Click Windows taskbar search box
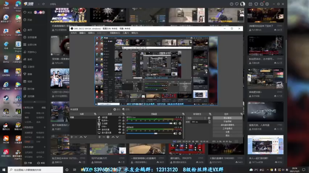 click(36, 170)
